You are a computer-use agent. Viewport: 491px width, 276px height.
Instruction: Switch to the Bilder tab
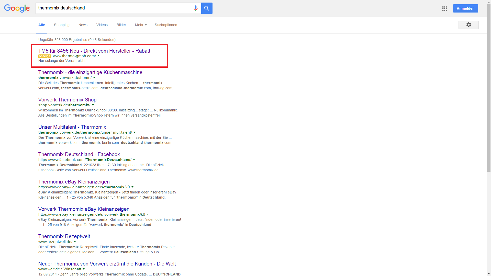(x=121, y=25)
